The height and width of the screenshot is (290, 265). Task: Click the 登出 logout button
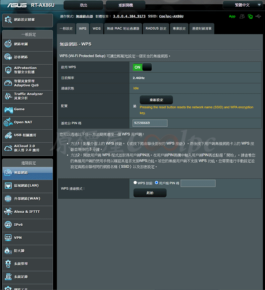(83, 5)
